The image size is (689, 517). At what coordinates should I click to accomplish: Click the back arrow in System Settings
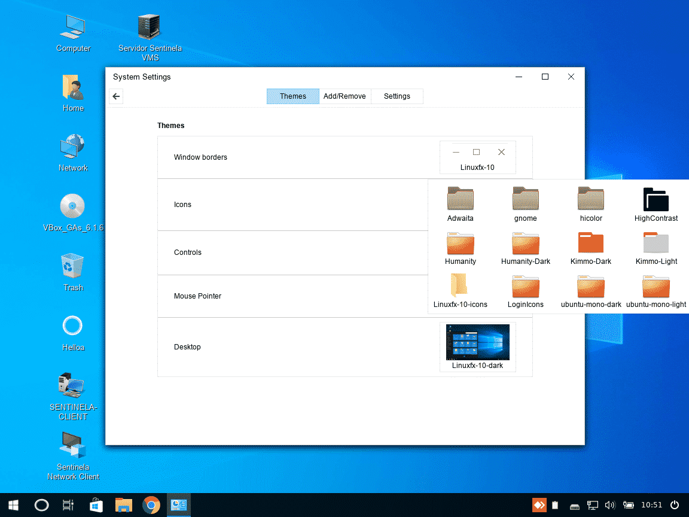tap(117, 96)
